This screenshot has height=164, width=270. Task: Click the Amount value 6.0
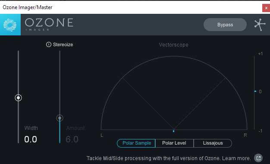[x=72, y=139]
